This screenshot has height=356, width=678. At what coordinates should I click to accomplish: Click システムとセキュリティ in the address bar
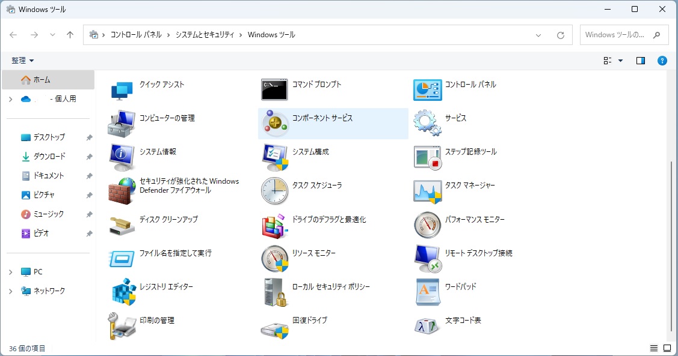205,35
